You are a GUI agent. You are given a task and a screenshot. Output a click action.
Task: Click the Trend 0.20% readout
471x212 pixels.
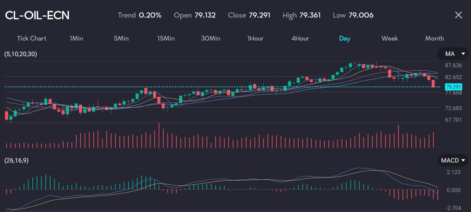(x=140, y=15)
